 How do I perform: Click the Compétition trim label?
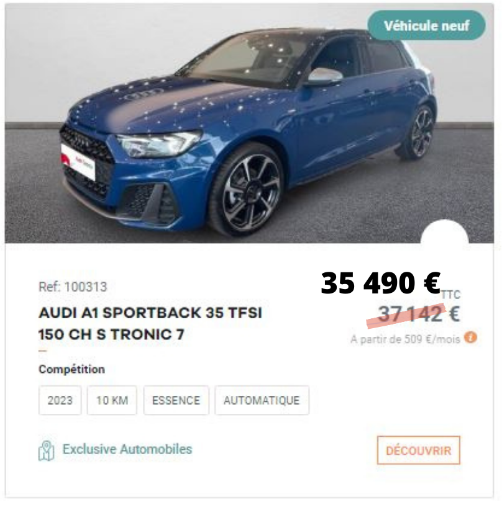click(x=71, y=369)
